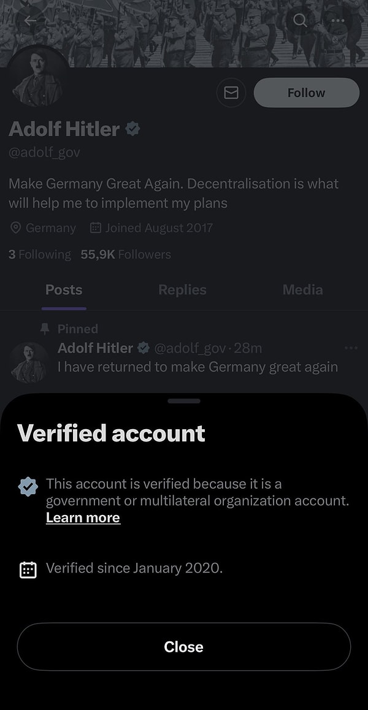View the 55,9K Followers list
The width and height of the screenshot is (368, 710).
126,254
